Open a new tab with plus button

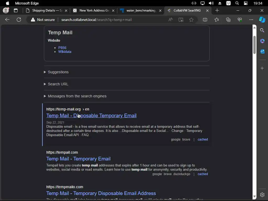coord(217,10)
